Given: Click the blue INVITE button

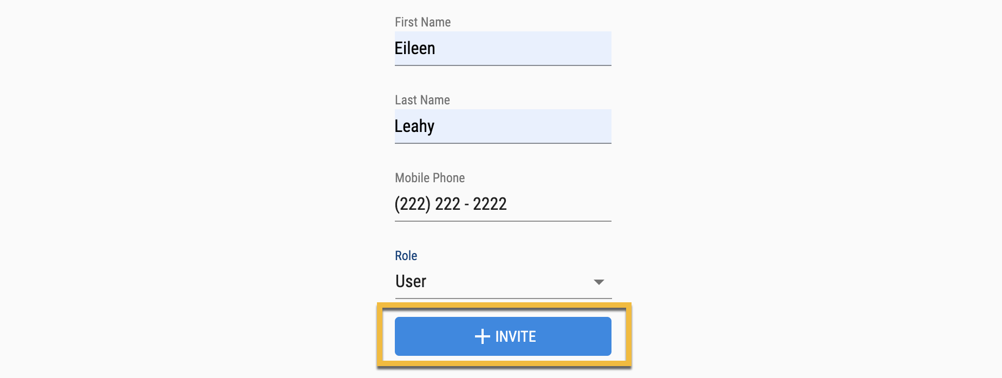Looking at the screenshot, I should pos(503,336).
